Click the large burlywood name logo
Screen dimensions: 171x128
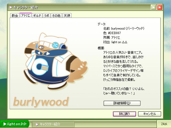click(x=41, y=102)
